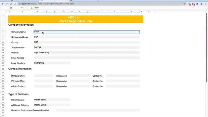This screenshot has height=117, width=208.
Task: Click Details on Products and Services field
Action: point(97,110)
